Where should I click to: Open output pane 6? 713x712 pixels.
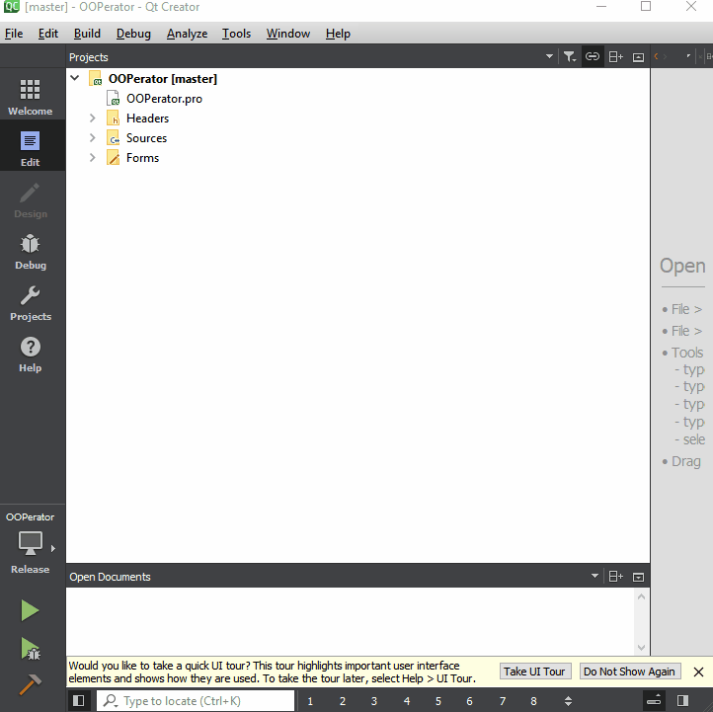(469, 701)
